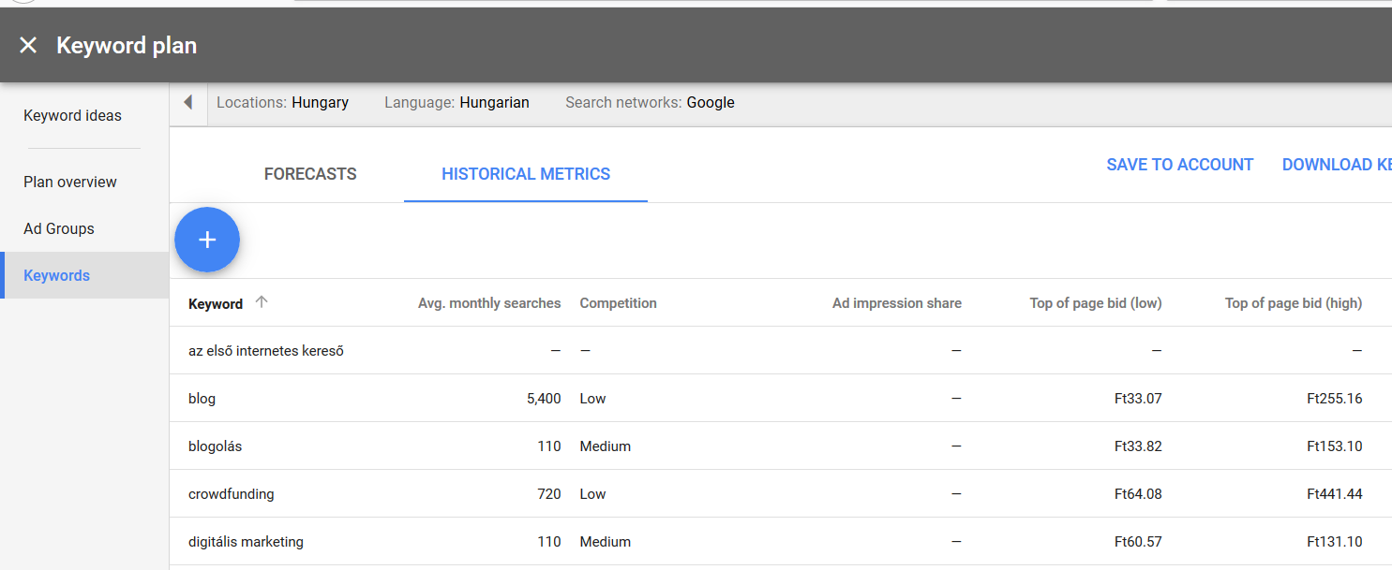Sort by Top of page bid (low)

pyautogui.click(x=1096, y=303)
